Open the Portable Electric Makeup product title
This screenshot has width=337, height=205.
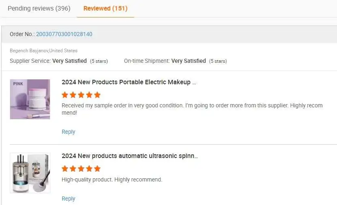click(x=129, y=82)
